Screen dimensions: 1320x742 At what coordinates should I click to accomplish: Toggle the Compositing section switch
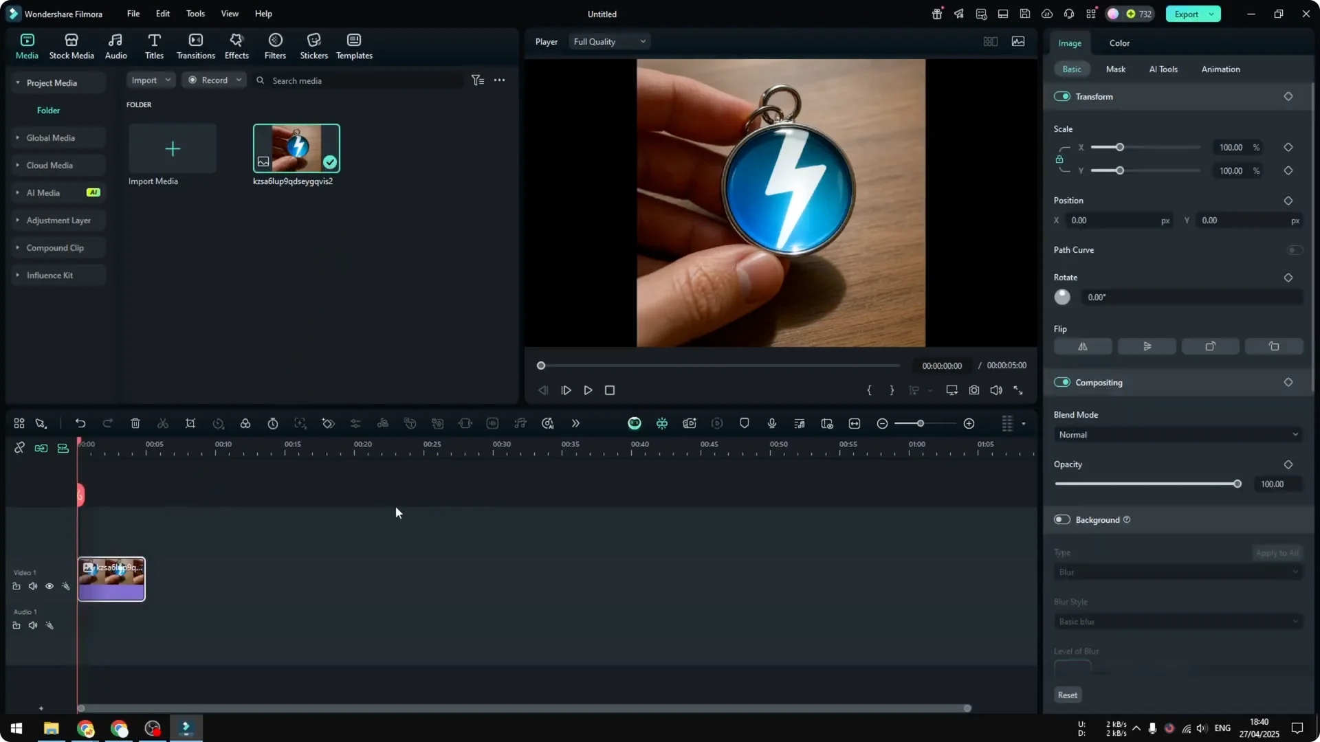pyautogui.click(x=1063, y=382)
